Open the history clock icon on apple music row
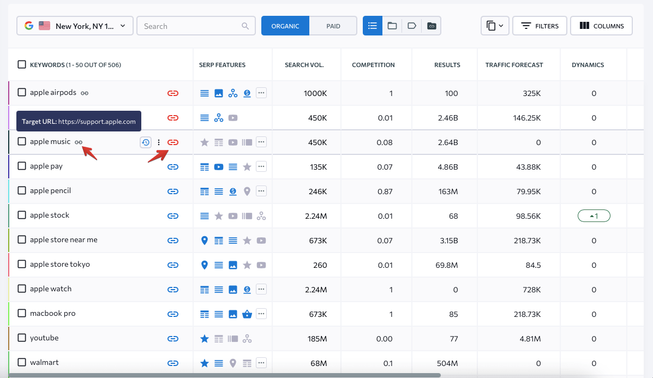653x378 pixels. coord(145,142)
